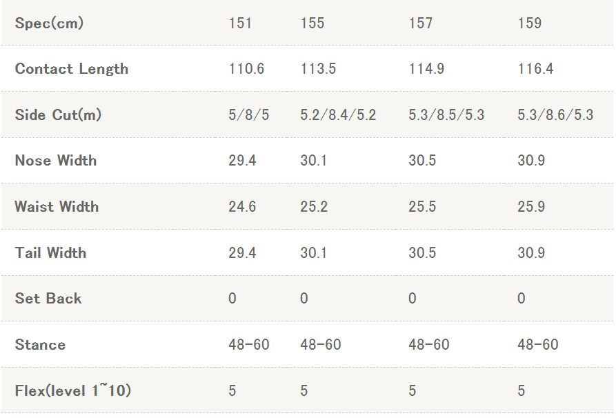Click the Spec(cm) row header
616x418 pixels.
pos(49,23)
